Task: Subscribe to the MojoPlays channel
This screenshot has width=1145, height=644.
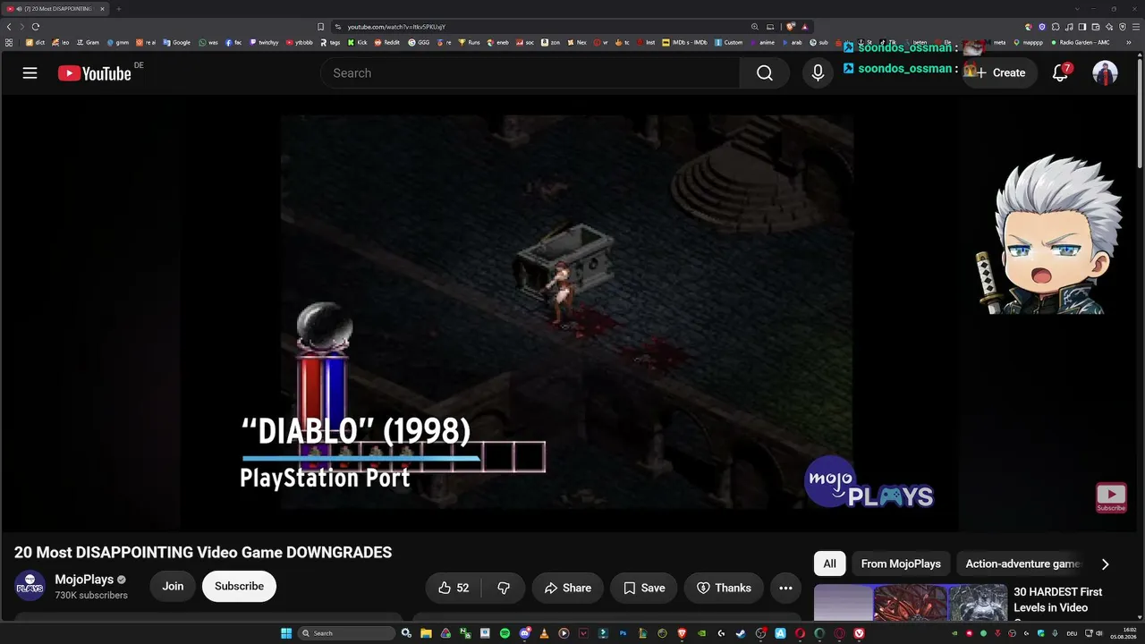Action: [239, 587]
